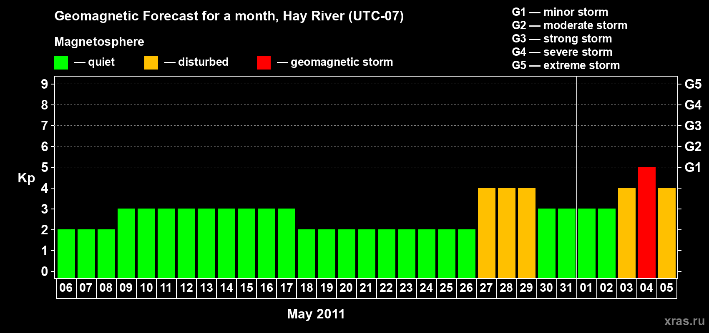709x333 pixels.
Task: Select the orange bar for day 29
Action: click(526, 233)
